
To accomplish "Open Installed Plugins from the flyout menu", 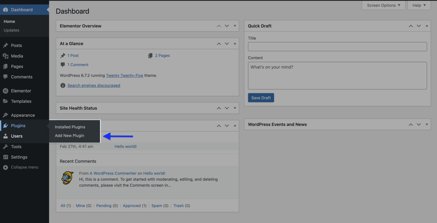I will coord(70,127).
